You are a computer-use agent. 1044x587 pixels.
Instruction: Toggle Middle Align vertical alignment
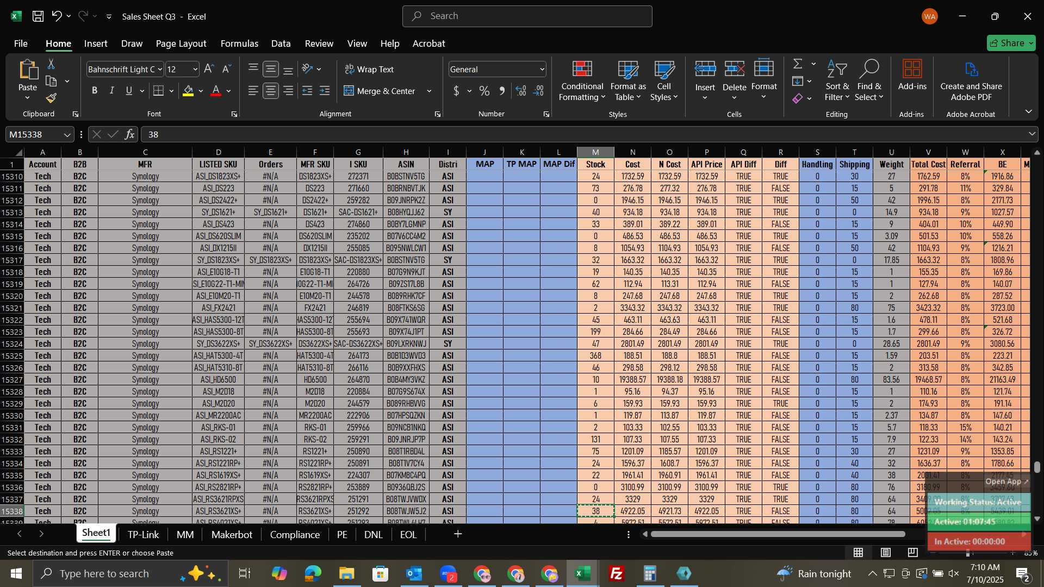[271, 69]
